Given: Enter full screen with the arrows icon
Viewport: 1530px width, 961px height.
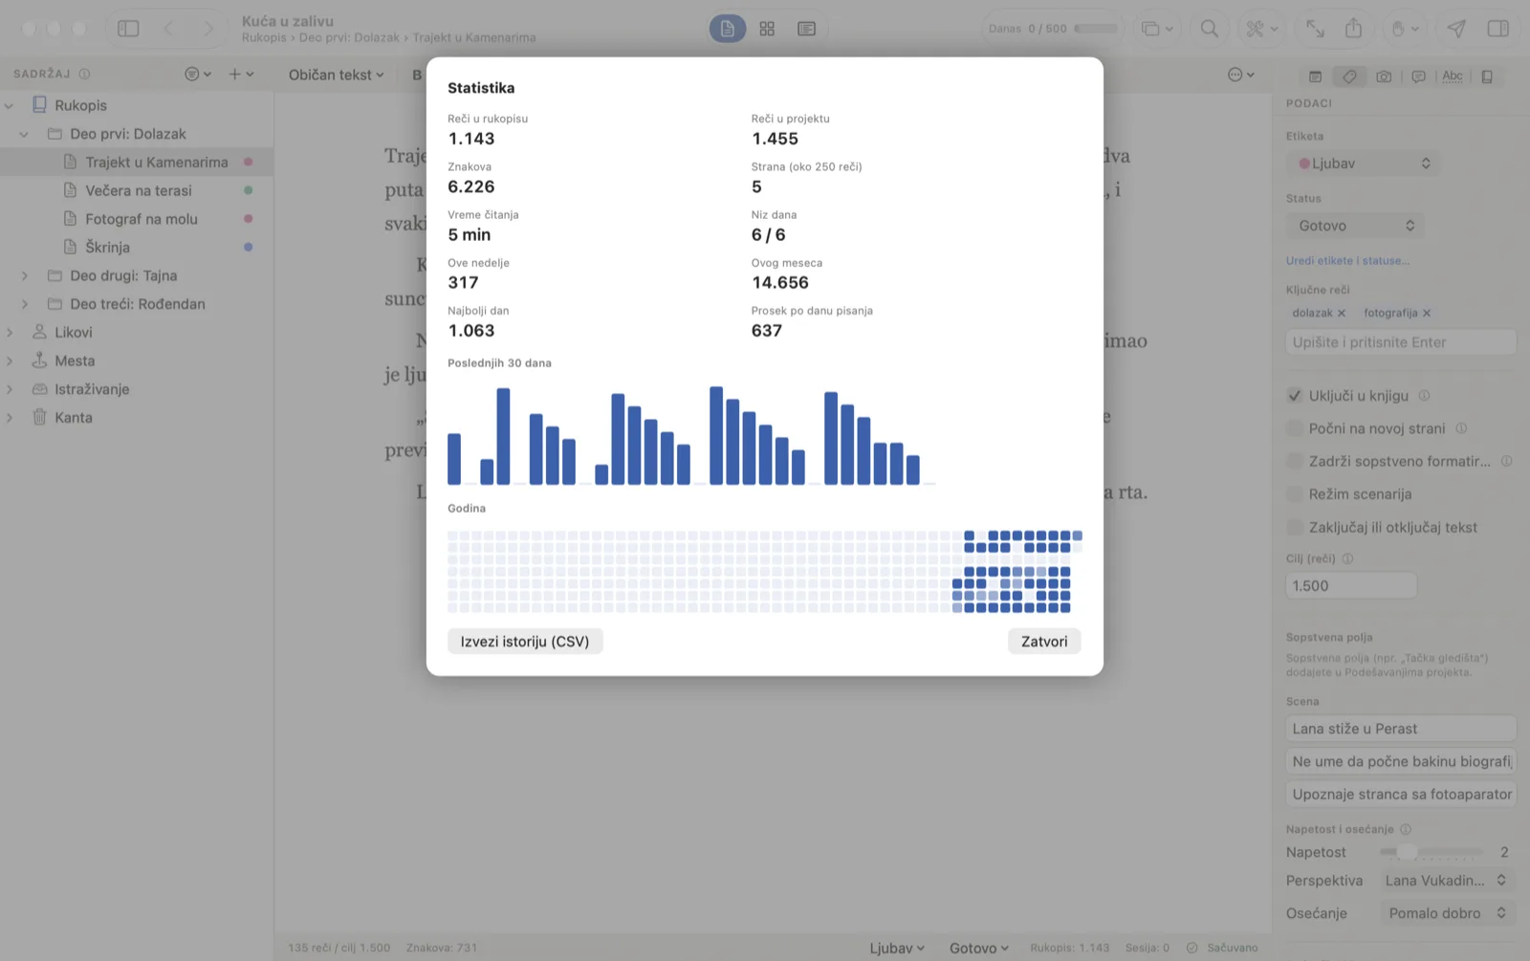Looking at the screenshot, I should 1315,29.
